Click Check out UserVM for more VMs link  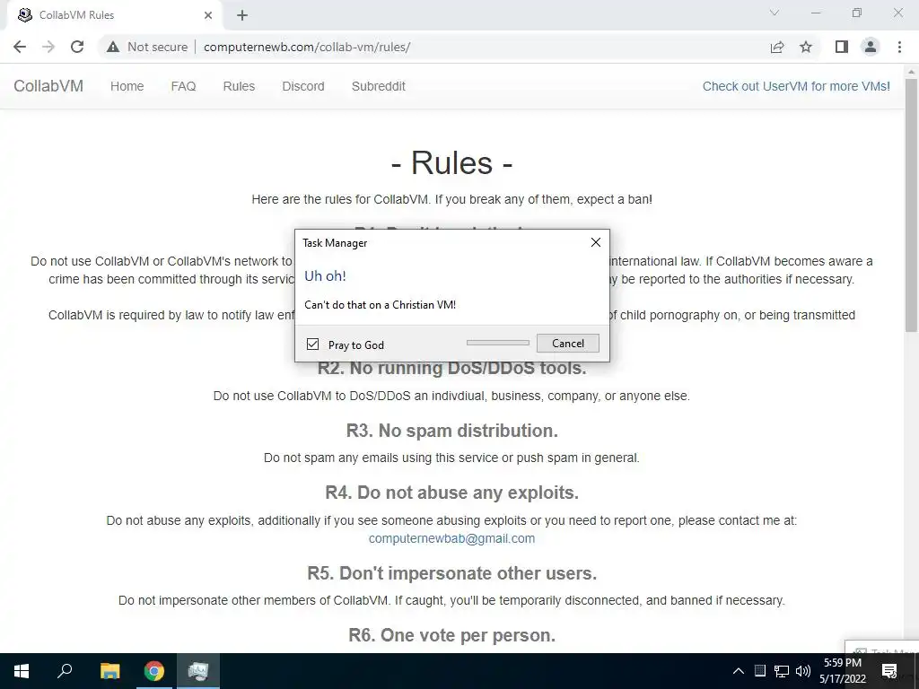pyautogui.click(x=796, y=86)
